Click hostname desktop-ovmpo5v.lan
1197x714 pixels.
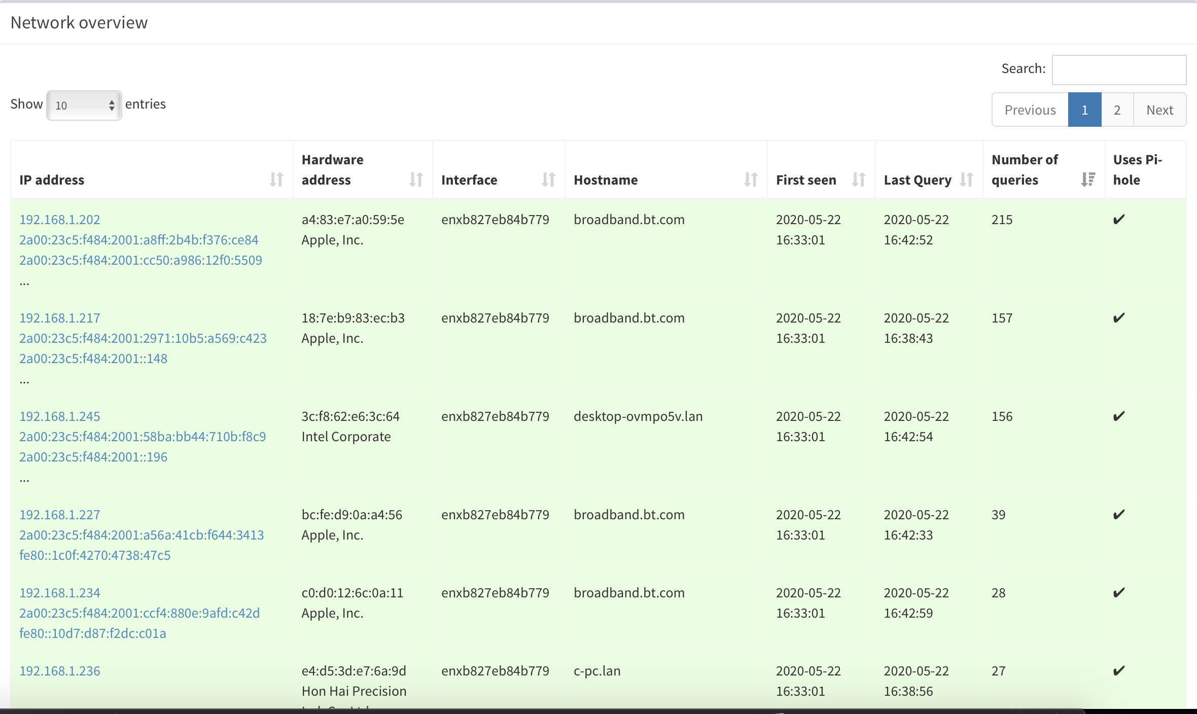click(x=638, y=416)
